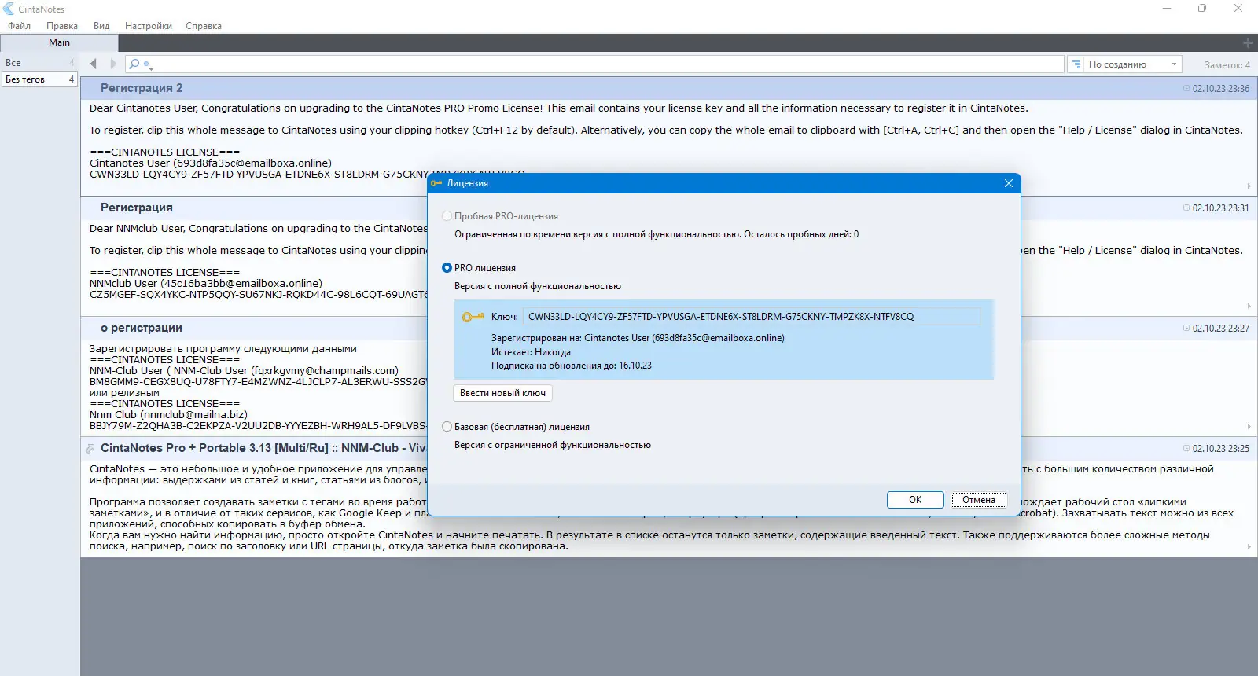Click the Зарегистрирован на: Cintanotes User line
The height and width of the screenshot is (676, 1258).
click(x=638, y=338)
